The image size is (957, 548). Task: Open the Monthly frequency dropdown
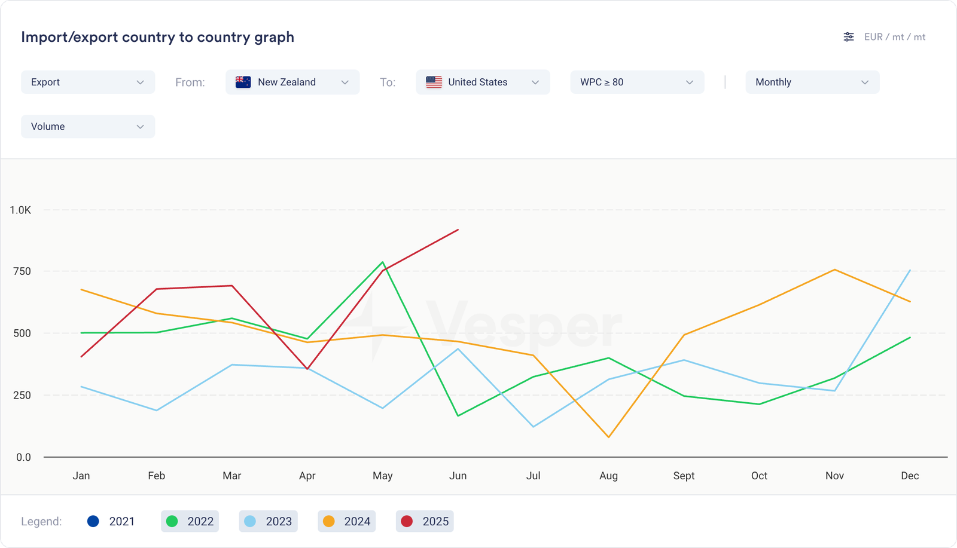click(812, 82)
